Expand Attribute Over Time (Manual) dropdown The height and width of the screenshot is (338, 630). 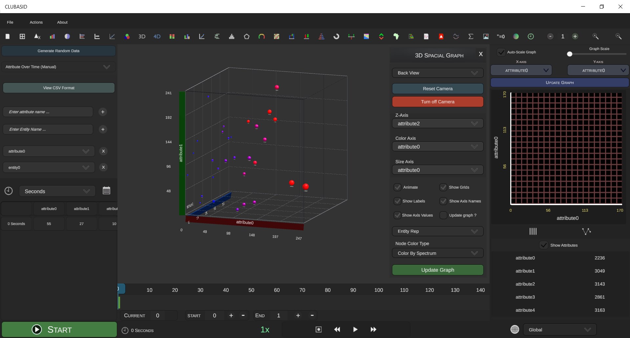59,67
